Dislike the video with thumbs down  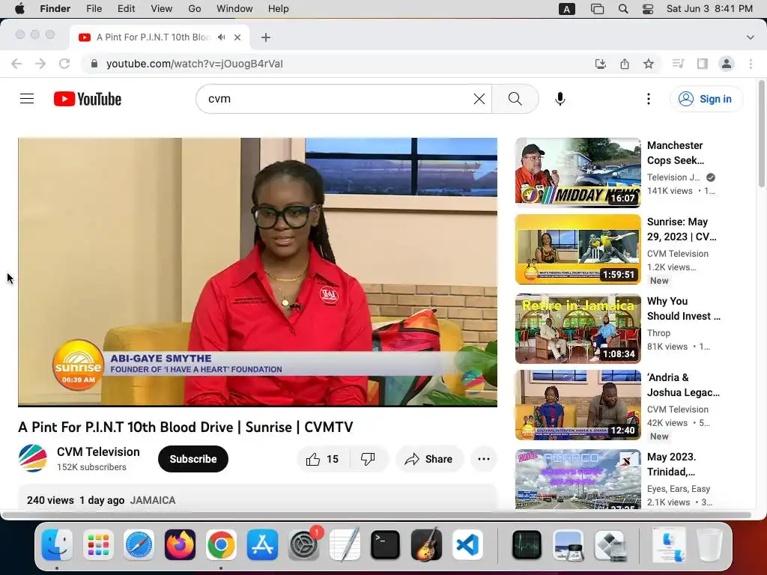(368, 459)
